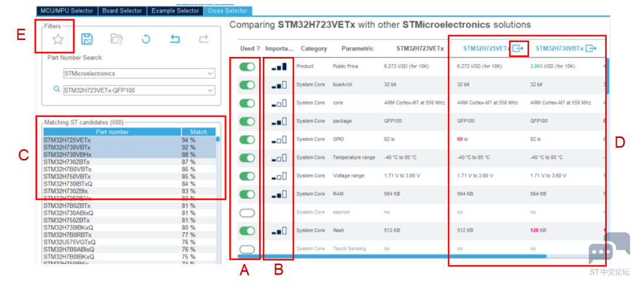Open the STMicroelectronics vendor dropdown
Screen dimensions: 635x281
coord(139,73)
